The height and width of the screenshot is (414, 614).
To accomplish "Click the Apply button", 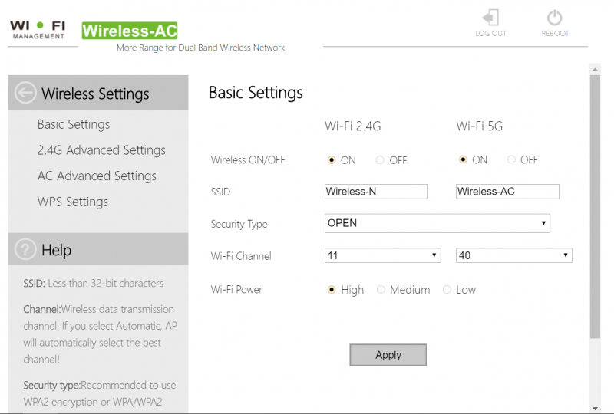I will (x=388, y=355).
